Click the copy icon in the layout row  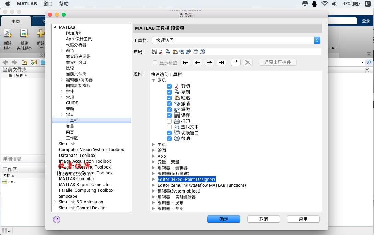pyautogui.click(x=168, y=52)
